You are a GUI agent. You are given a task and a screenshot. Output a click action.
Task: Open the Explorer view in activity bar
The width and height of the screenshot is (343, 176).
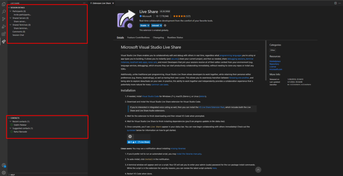click(x=3, y=4)
